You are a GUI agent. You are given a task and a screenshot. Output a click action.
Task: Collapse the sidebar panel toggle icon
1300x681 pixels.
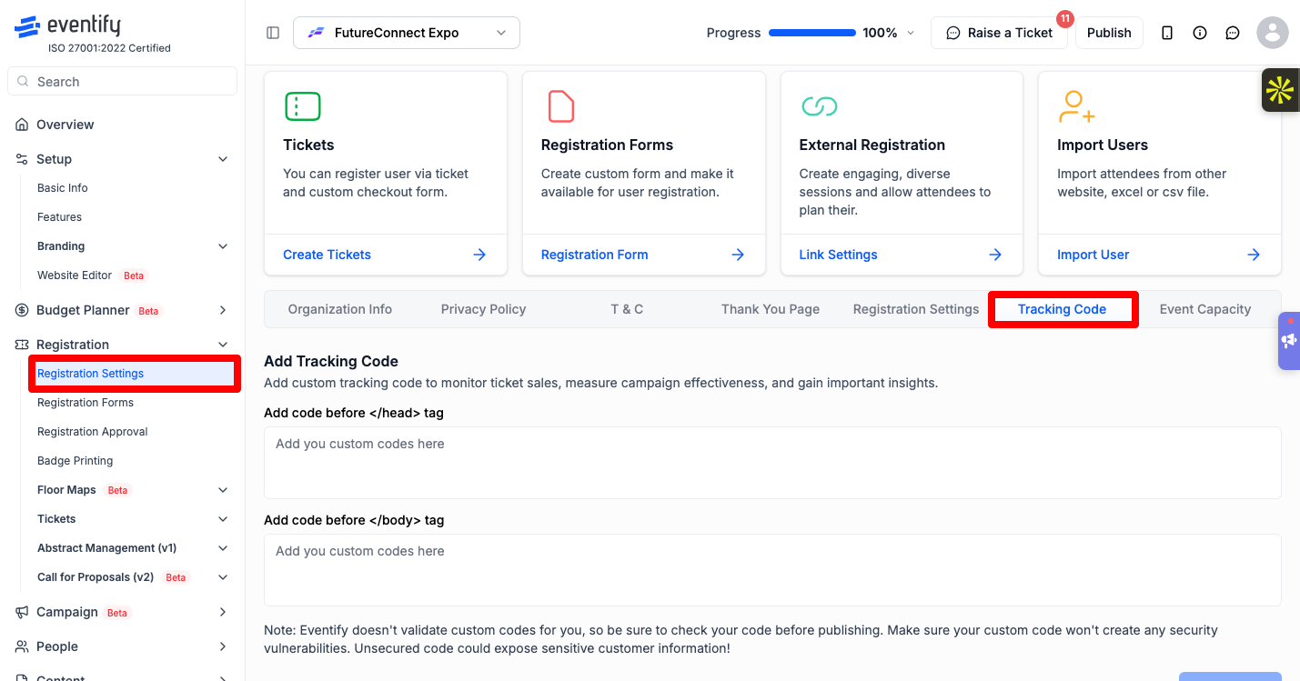[273, 33]
